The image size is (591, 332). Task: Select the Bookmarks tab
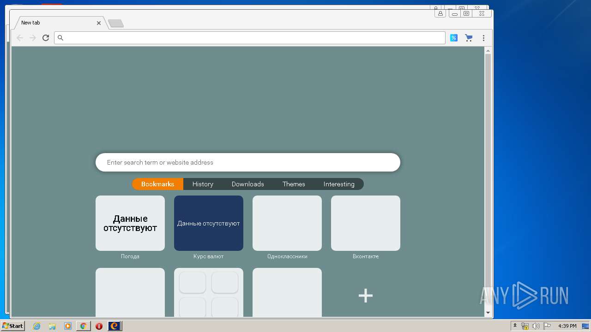tap(157, 184)
